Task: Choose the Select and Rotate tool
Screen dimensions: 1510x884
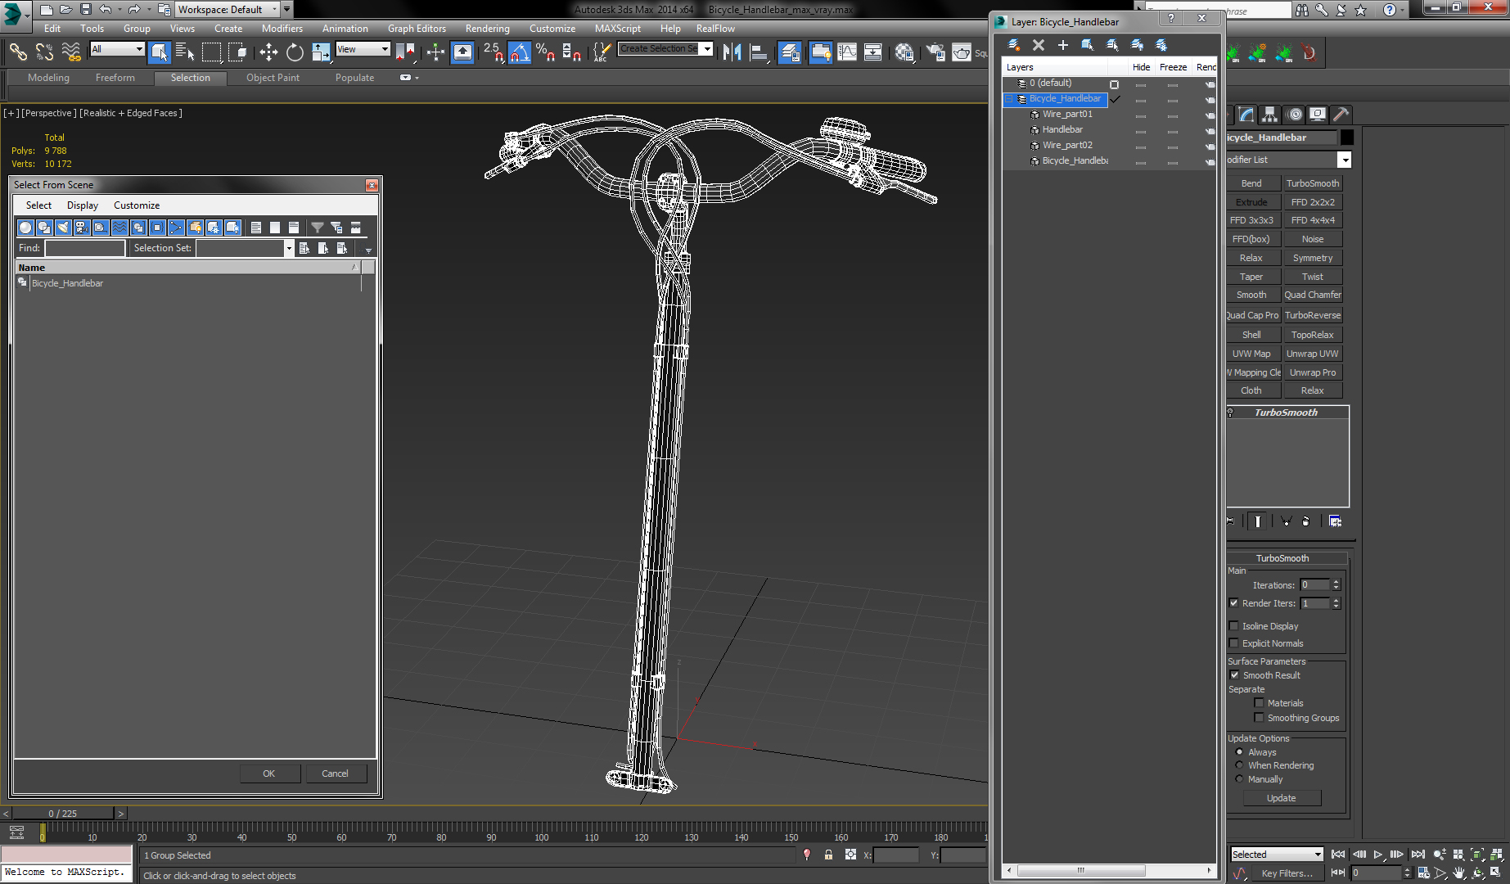Action: click(295, 52)
